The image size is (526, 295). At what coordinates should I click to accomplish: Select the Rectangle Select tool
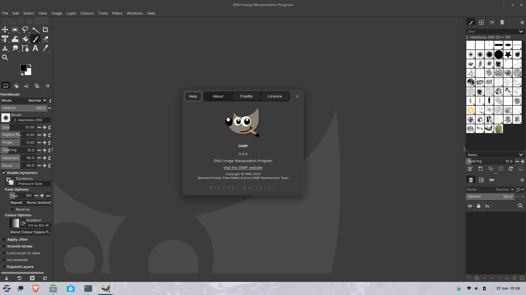[15, 30]
